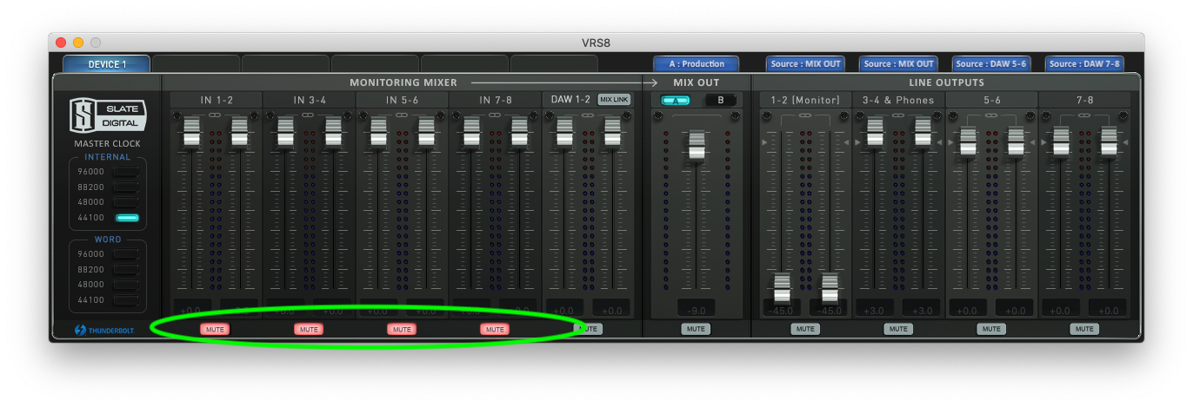
Task: Click the left +3.0 Phones level field
Action: 875,308
